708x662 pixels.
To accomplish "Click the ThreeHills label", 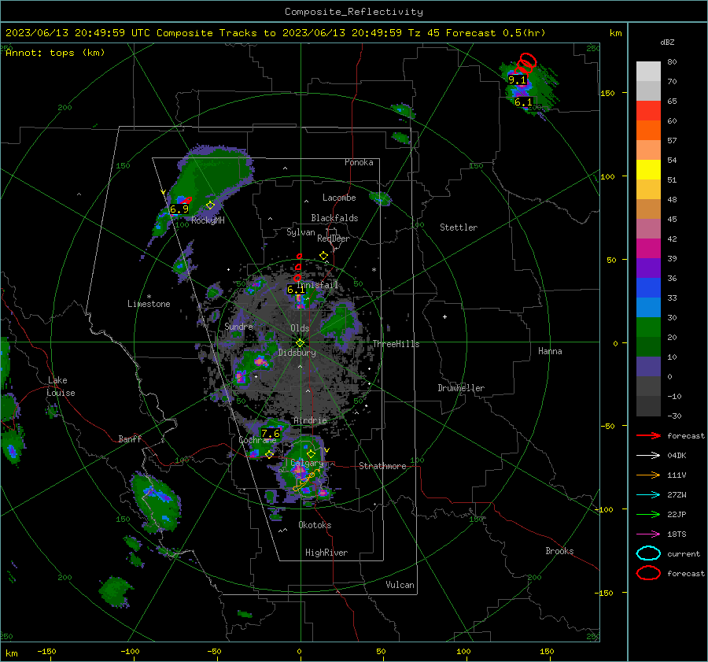I will pos(396,344).
